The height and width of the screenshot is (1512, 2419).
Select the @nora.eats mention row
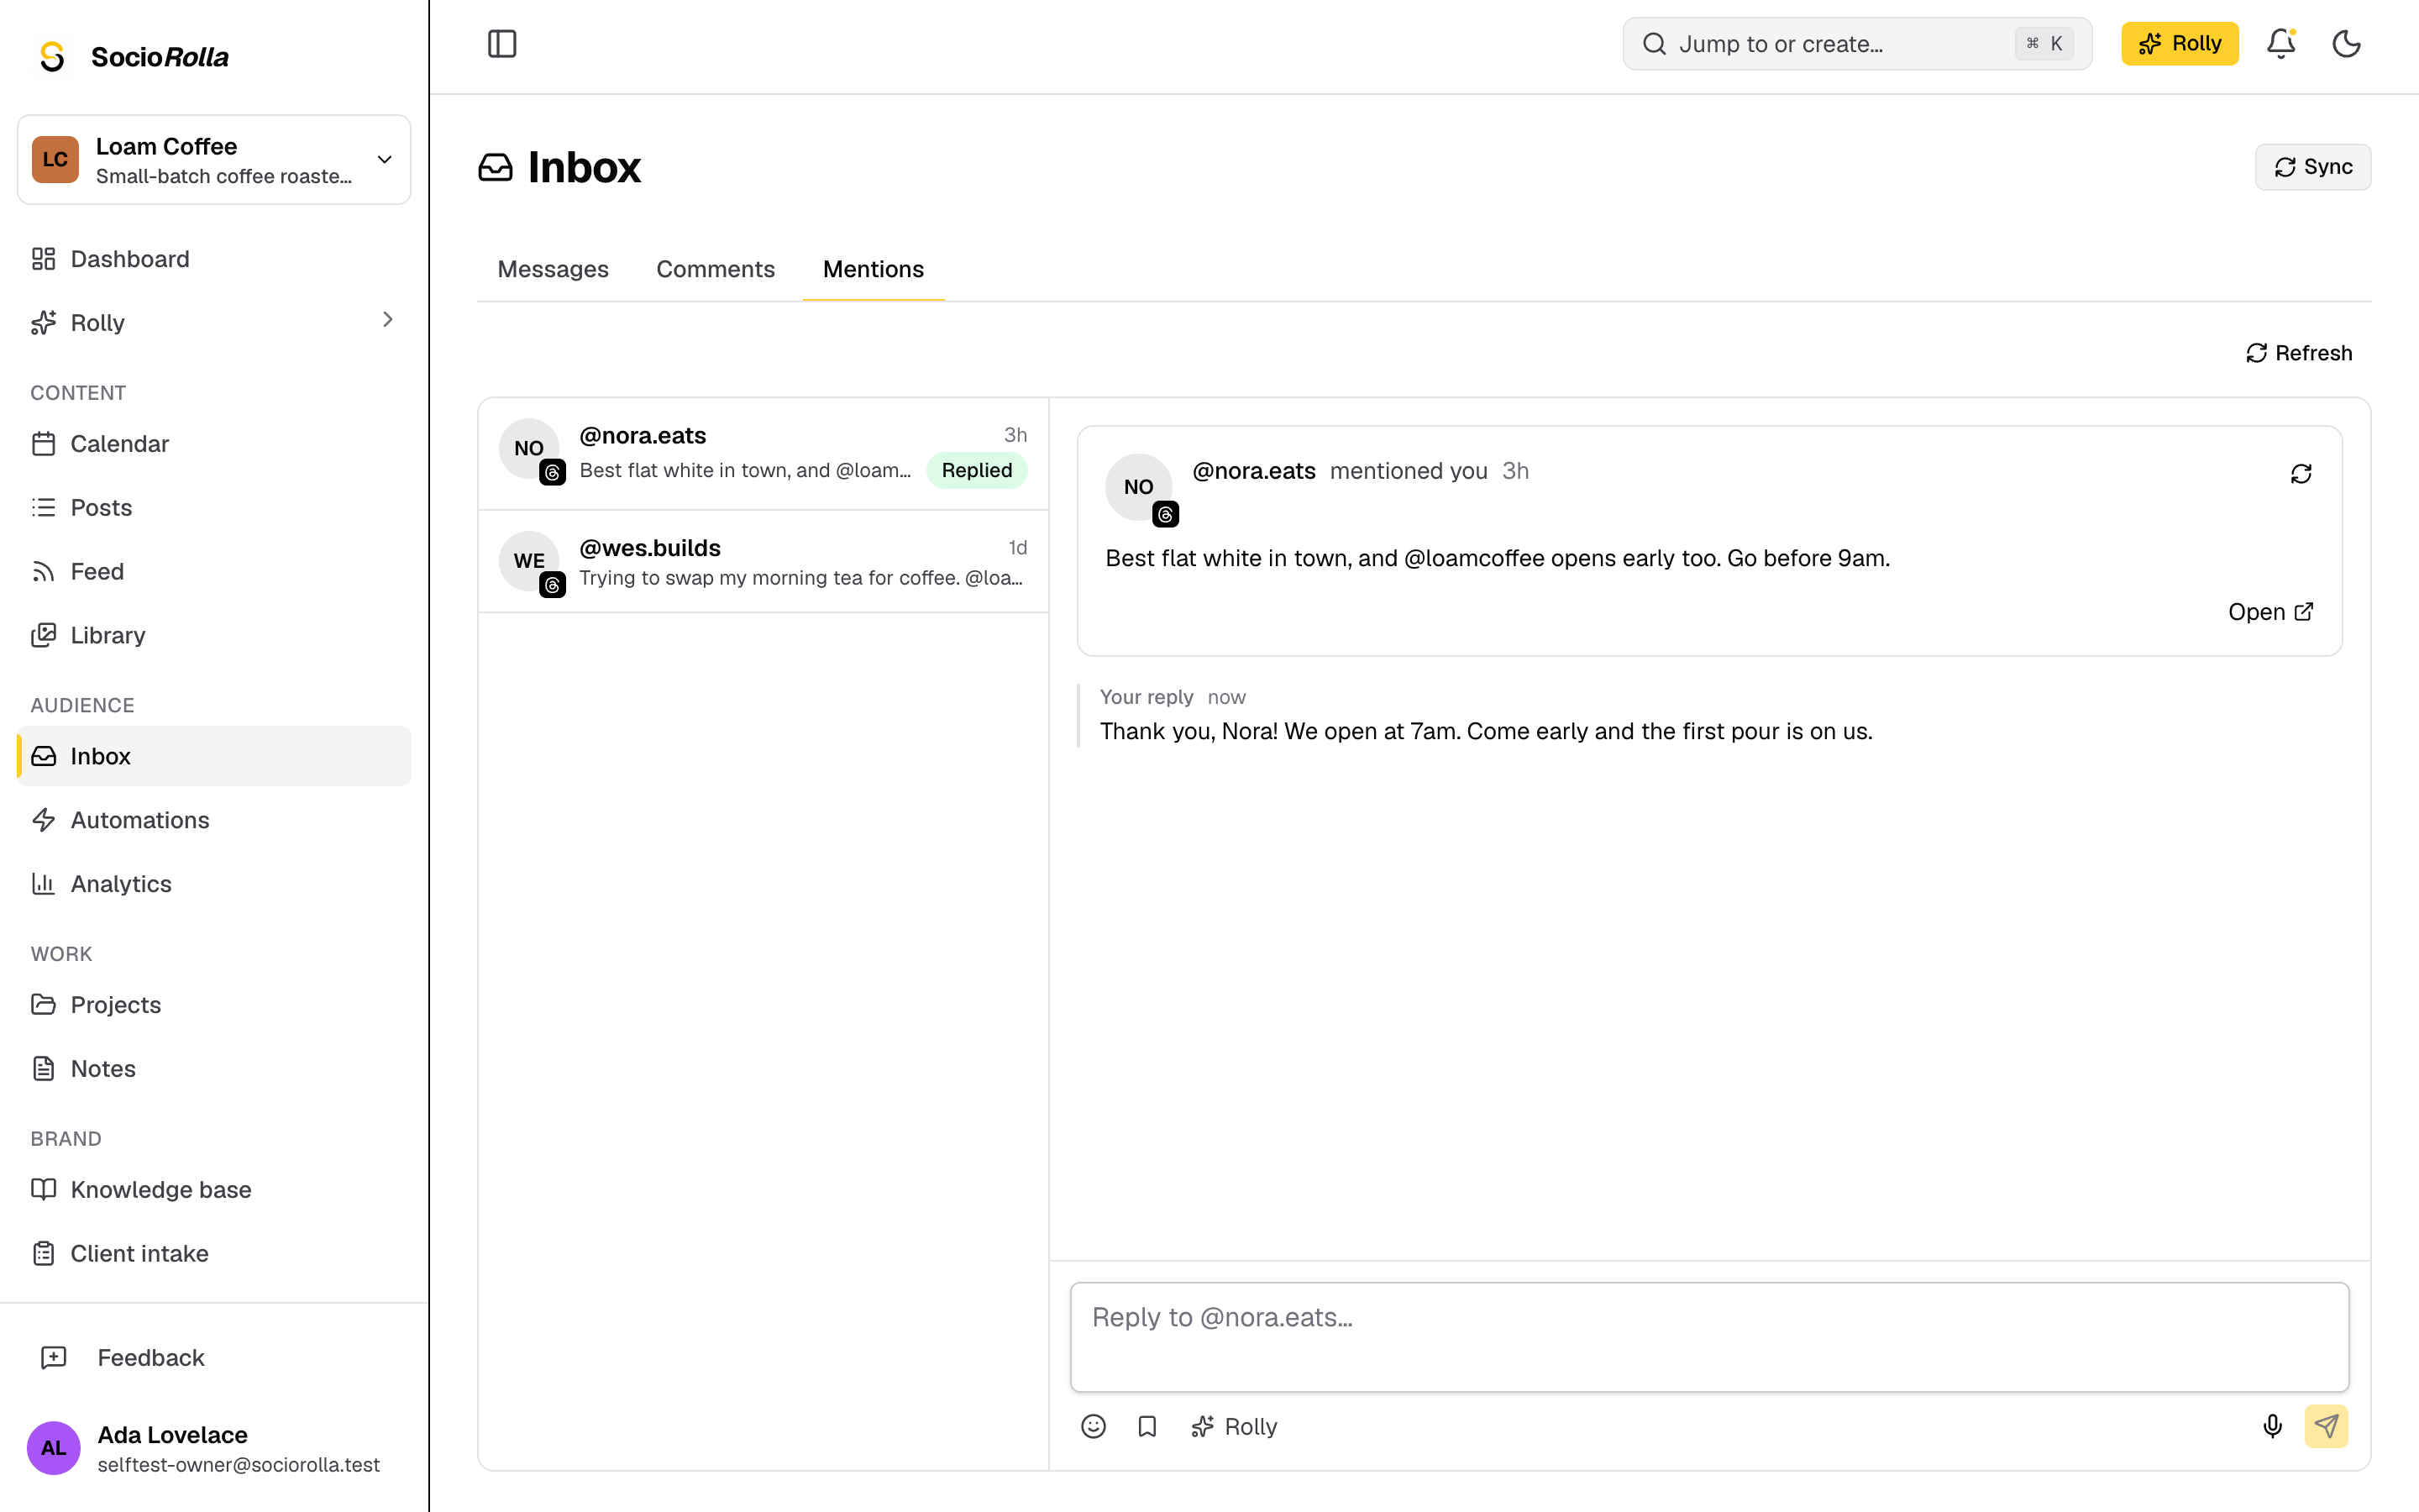[763, 454]
